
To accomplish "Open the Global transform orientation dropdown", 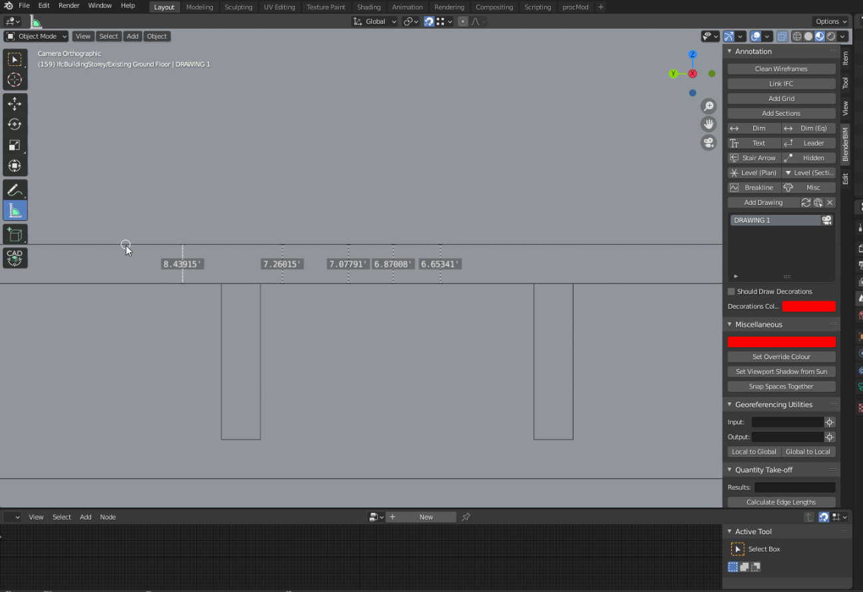I will coord(375,21).
